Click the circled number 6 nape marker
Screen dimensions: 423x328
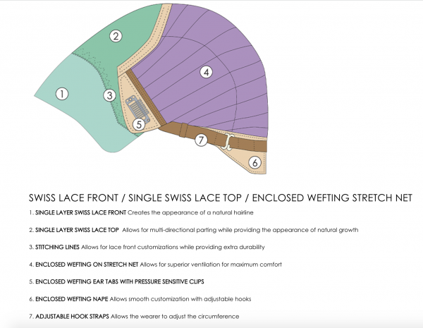(255, 162)
